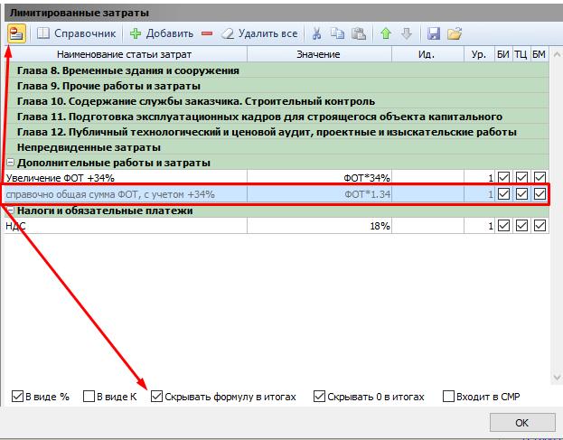Toggle Скрывать формулу в итогах checkbox
The width and height of the screenshot is (563, 440).
coord(156,397)
